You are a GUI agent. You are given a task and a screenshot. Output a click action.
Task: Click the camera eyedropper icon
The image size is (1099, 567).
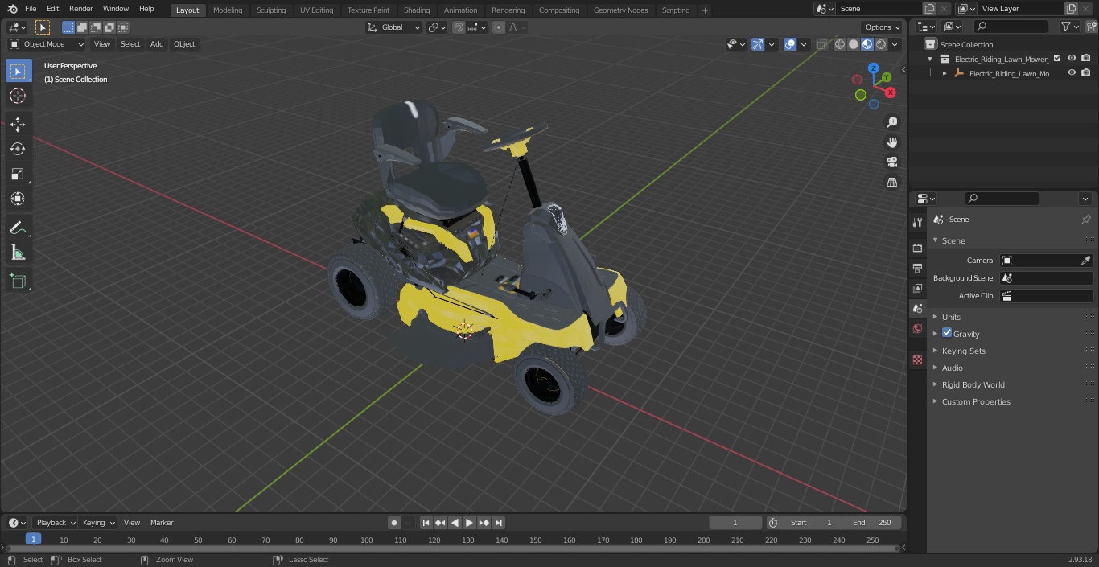tap(1085, 261)
